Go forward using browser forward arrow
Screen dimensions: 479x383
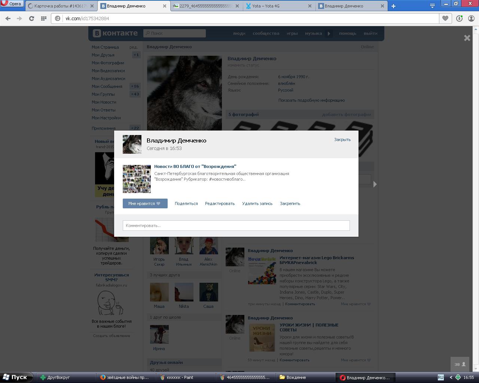pos(19,18)
